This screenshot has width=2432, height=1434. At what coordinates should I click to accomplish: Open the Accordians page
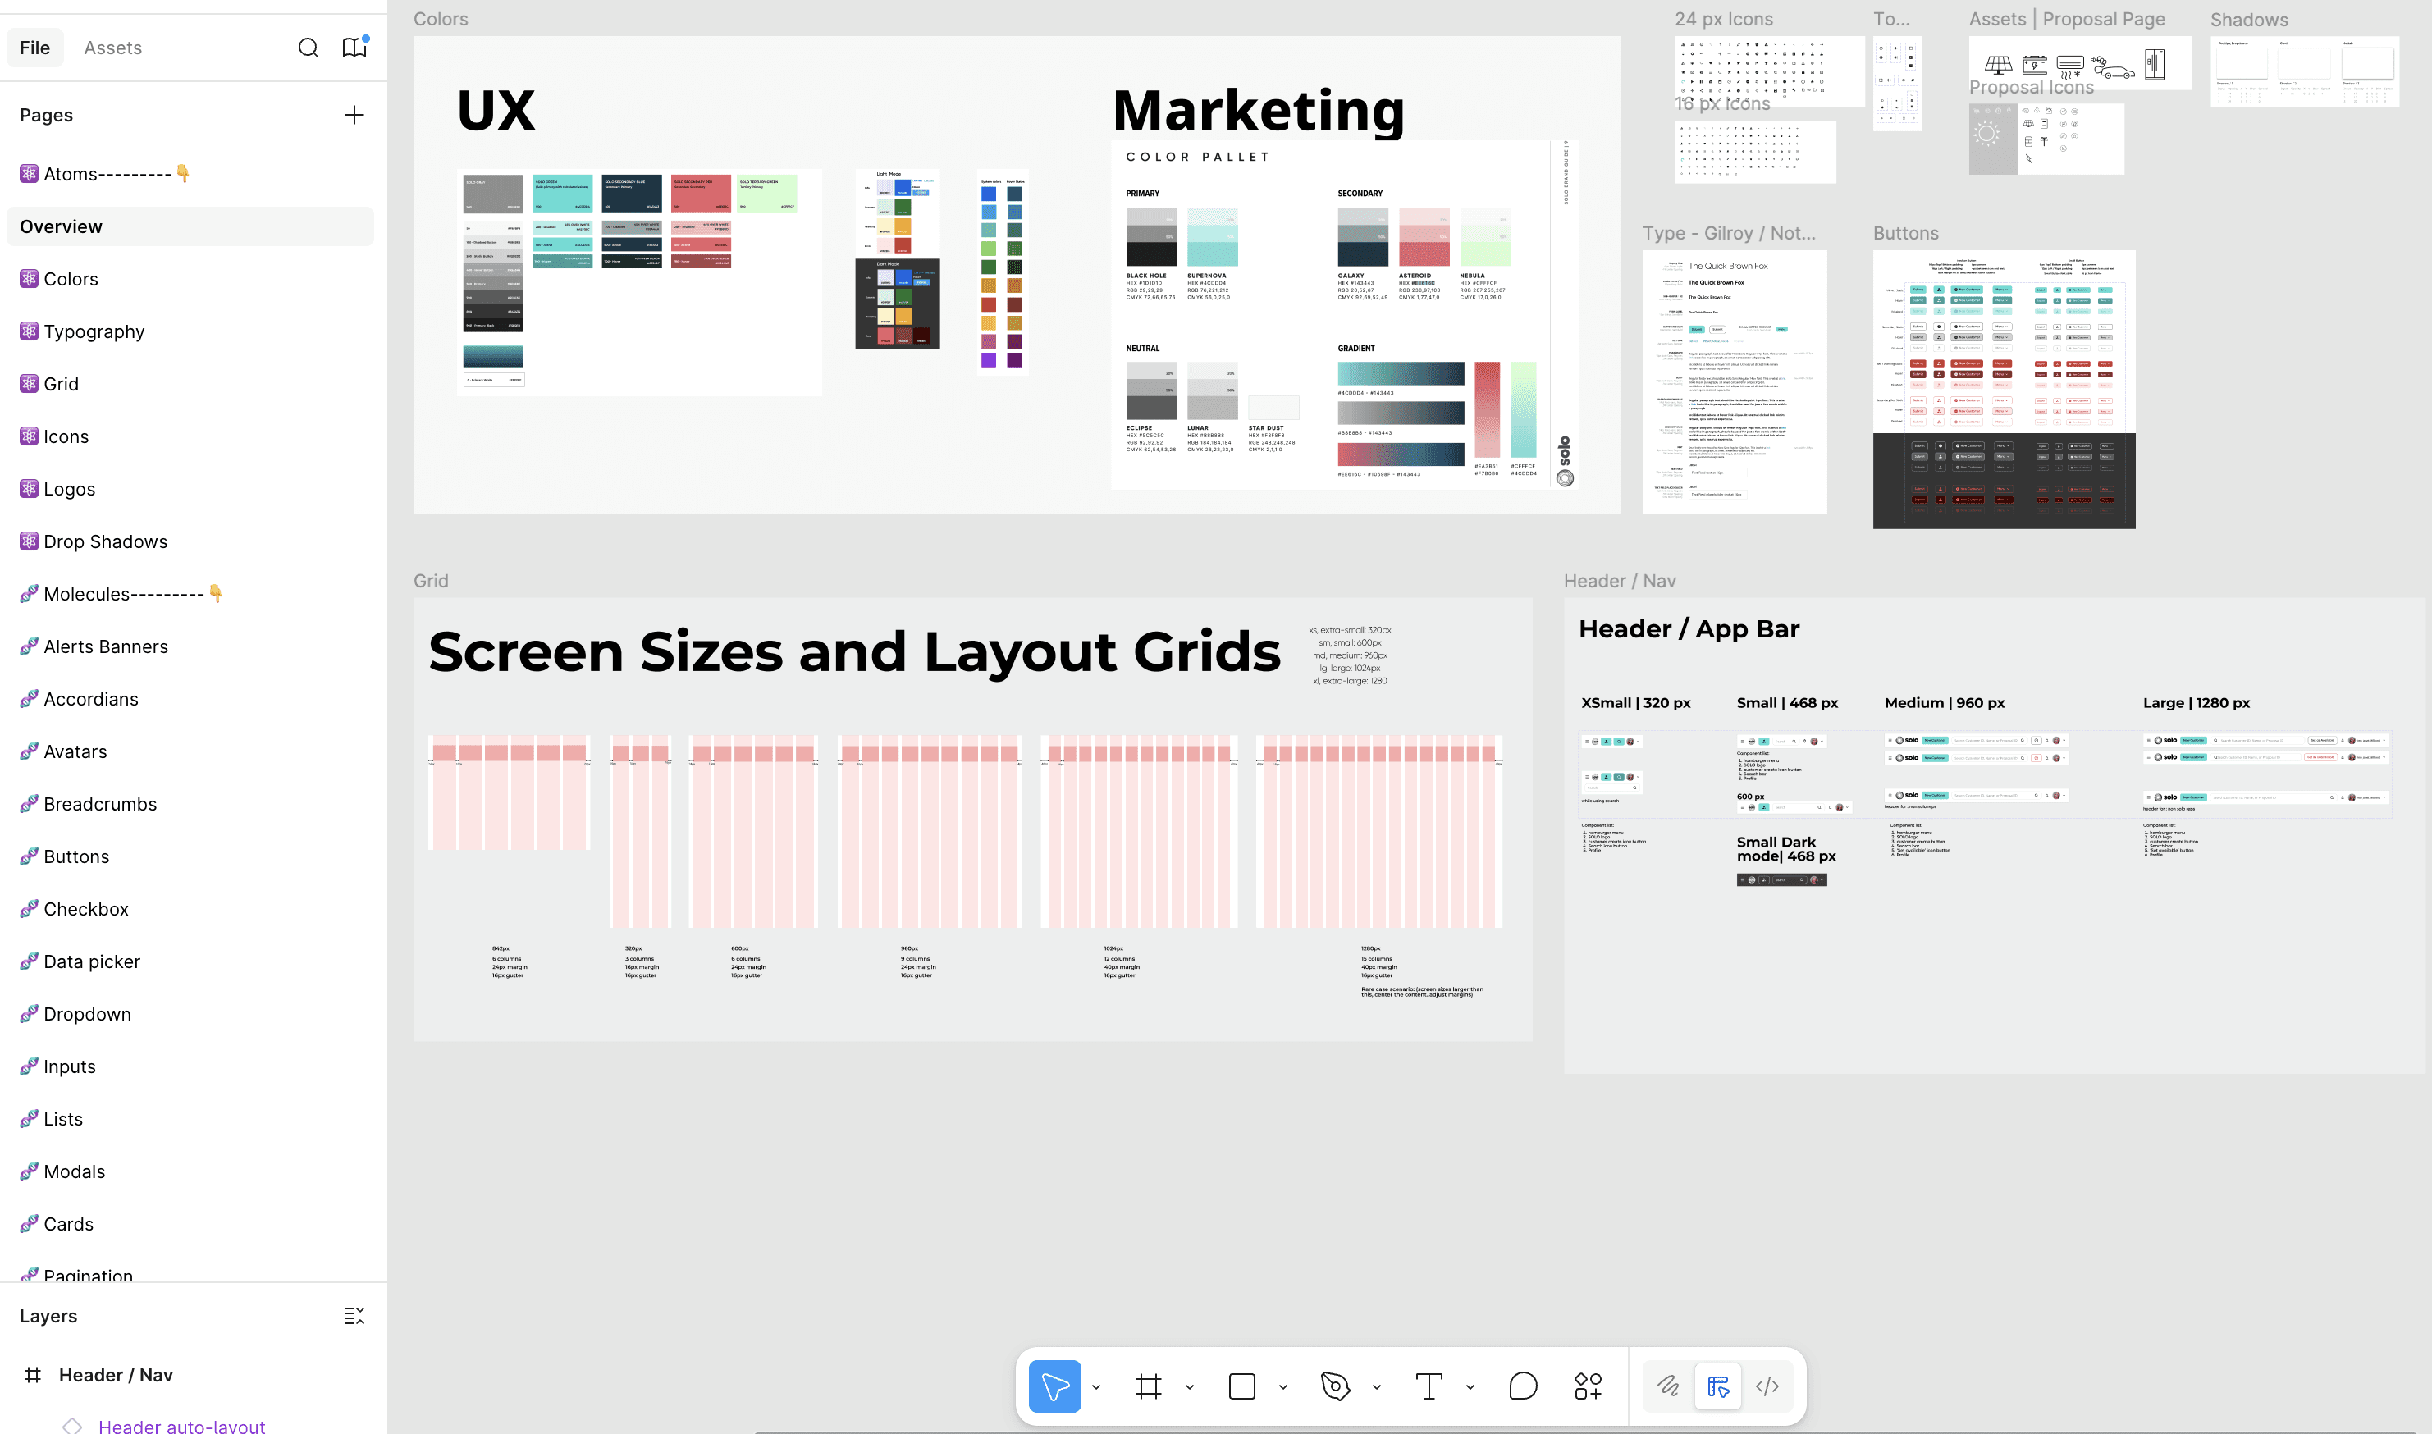(190, 699)
